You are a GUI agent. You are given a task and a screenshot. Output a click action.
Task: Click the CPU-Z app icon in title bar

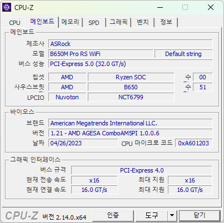(7, 7)
